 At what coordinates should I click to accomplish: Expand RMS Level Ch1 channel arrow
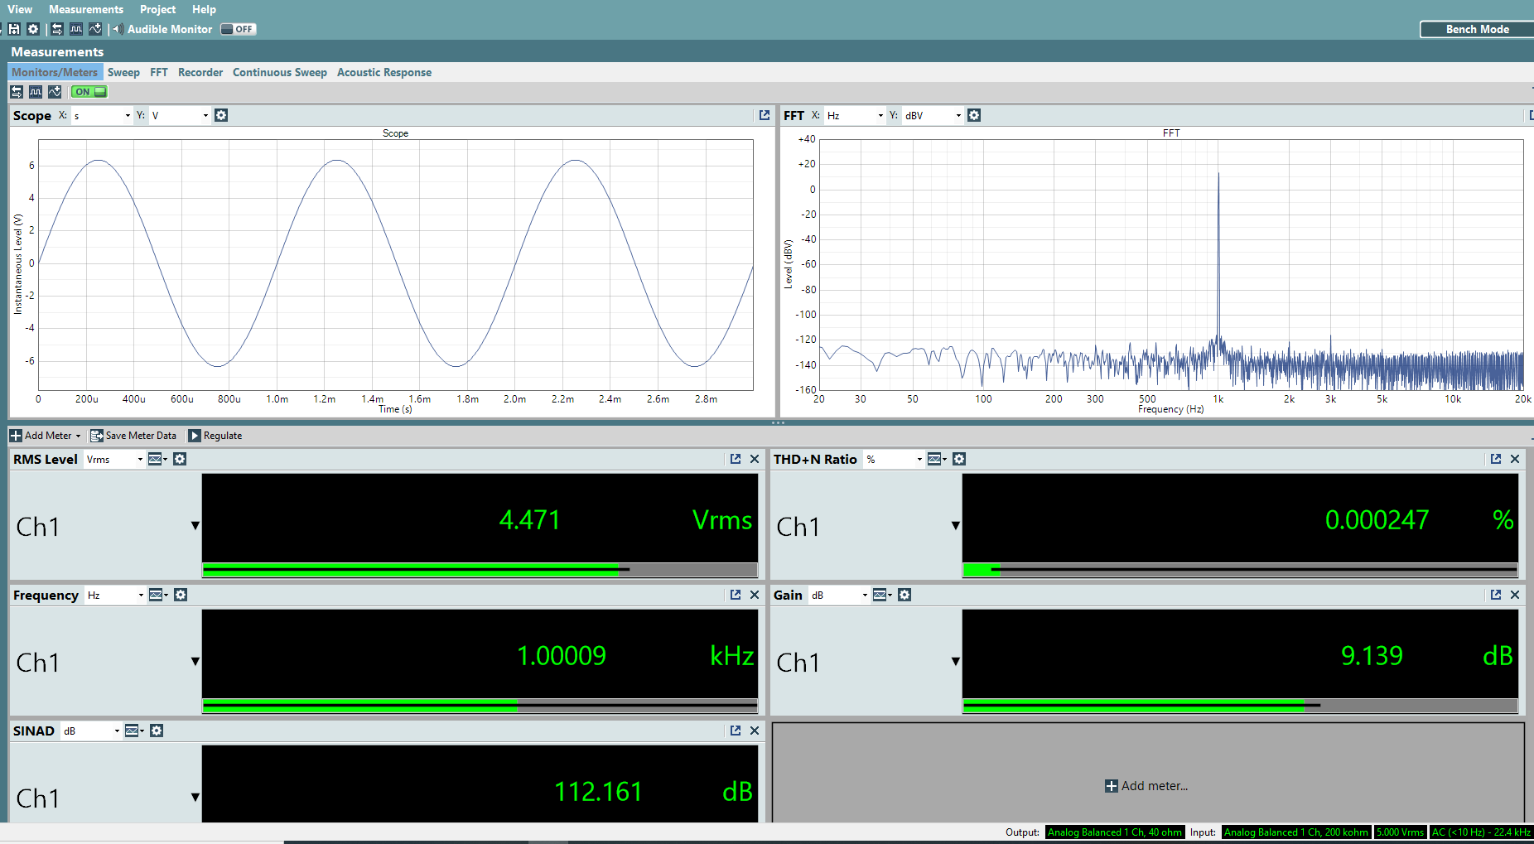click(195, 525)
